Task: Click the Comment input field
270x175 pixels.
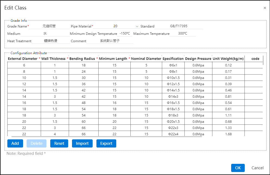Action: (110, 41)
